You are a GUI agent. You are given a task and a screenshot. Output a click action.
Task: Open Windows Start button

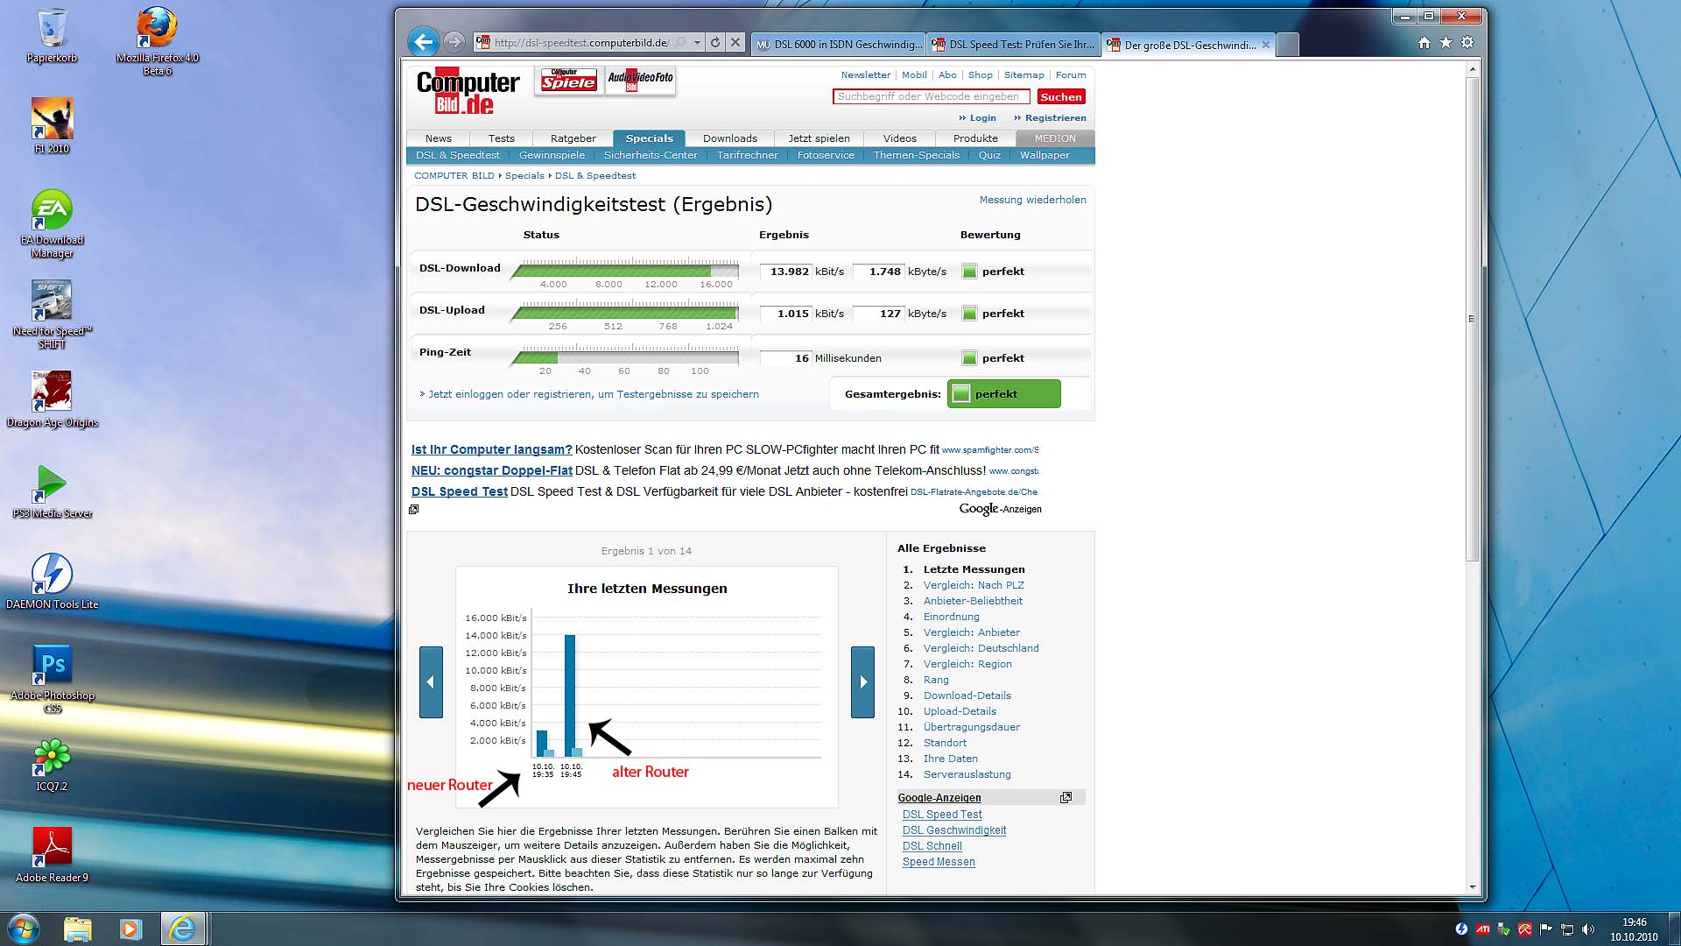24,928
